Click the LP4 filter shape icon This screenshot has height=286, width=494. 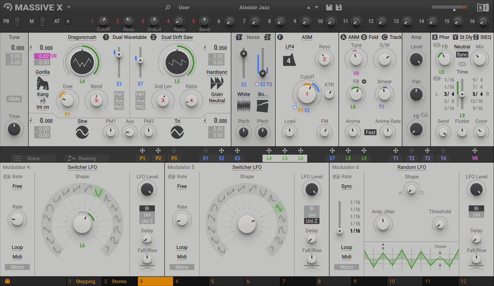[289, 60]
